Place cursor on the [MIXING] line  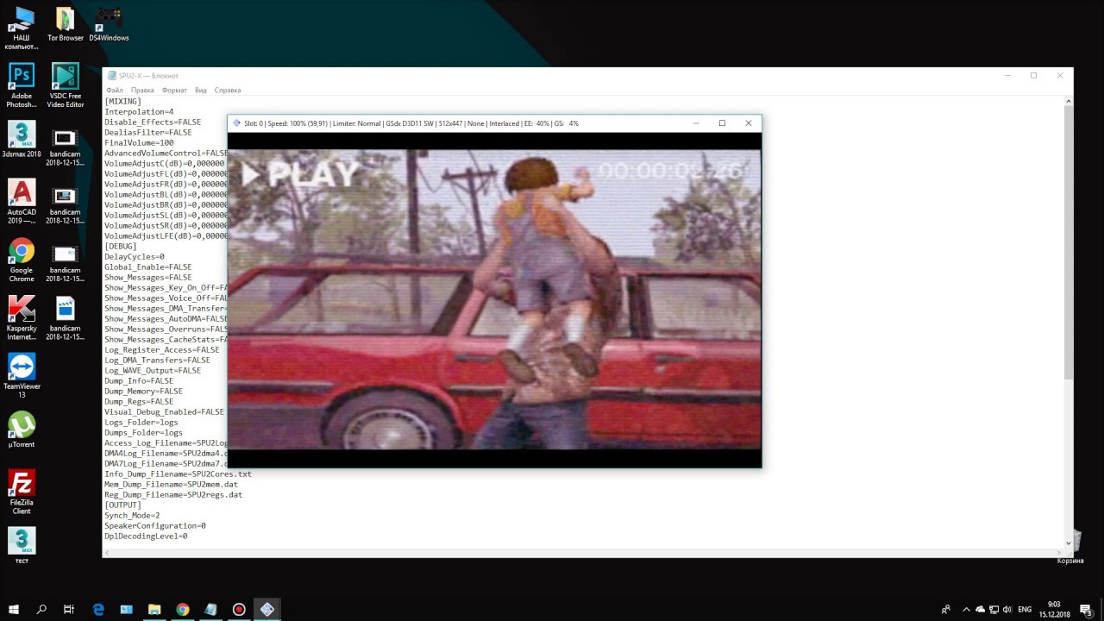click(122, 102)
